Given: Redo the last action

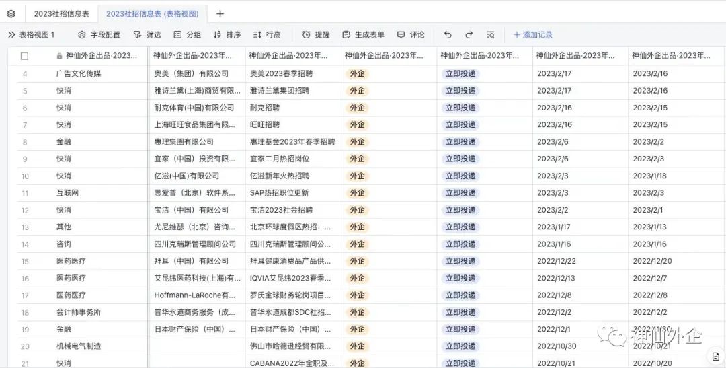Looking at the screenshot, I should pos(469,35).
